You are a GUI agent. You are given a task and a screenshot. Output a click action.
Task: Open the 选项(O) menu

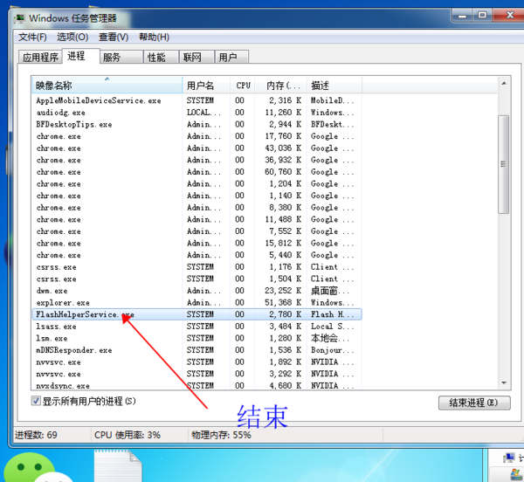pyautogui.click(x=72, y=37)
